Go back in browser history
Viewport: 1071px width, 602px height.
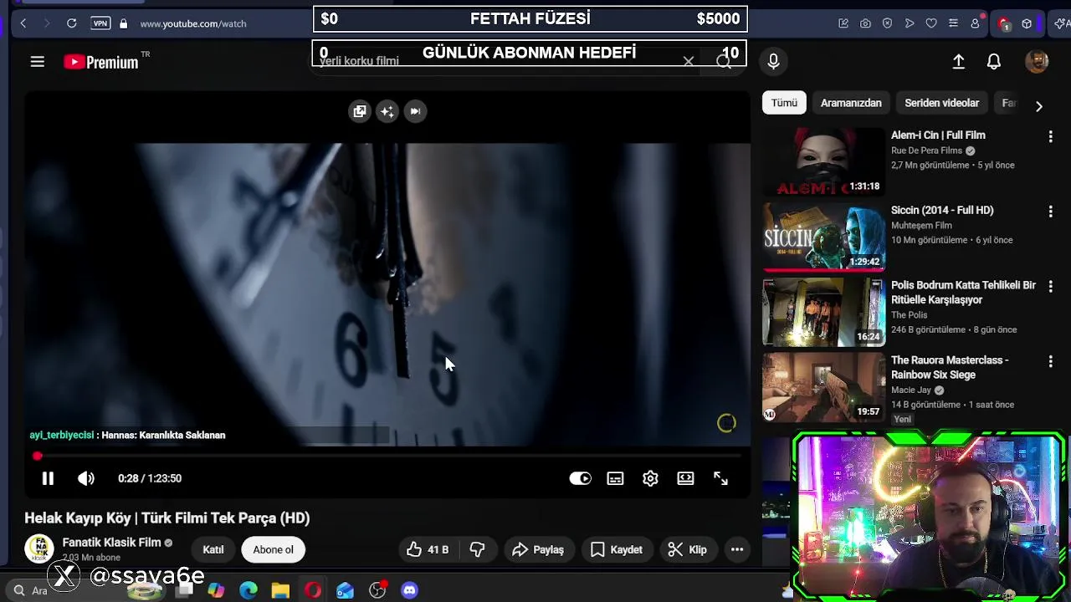(x=23, y=23)
